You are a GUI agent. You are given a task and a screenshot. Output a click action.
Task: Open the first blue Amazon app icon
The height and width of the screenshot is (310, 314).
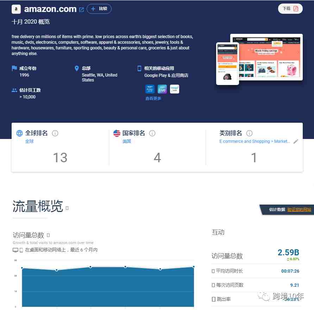[150, 89]
